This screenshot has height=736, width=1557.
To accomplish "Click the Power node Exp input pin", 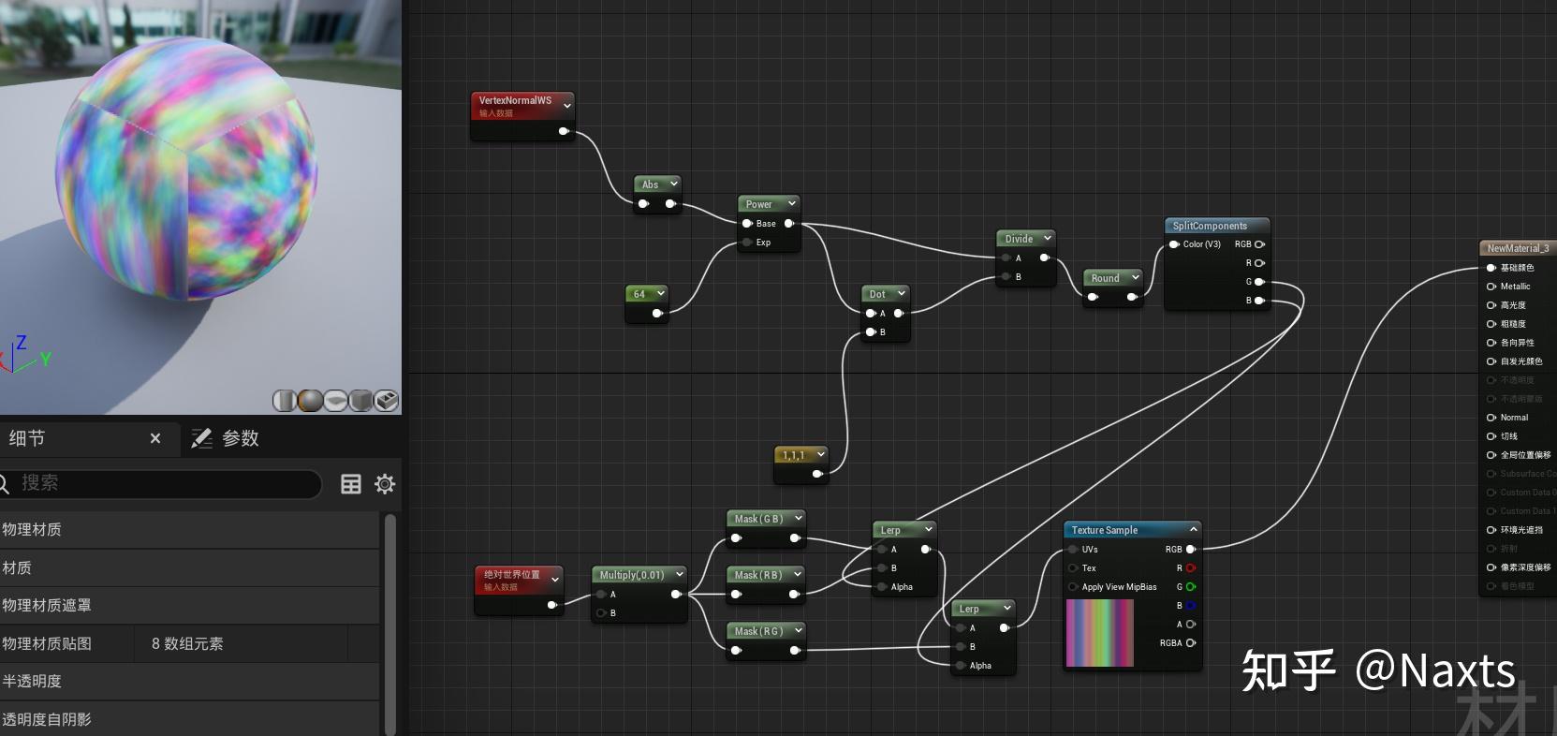I will [x=747, y=243].
